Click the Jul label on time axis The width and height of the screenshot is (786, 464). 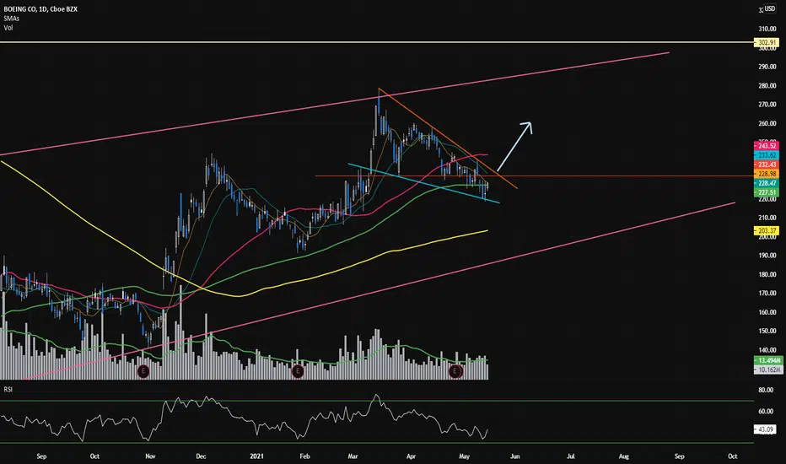pyautogui.click(x=570, y=456)
